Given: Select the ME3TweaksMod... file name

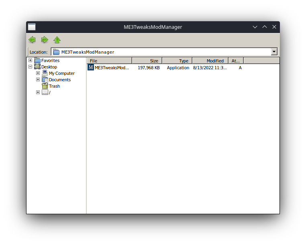Looking at the screenshot, I should (112, 68).
